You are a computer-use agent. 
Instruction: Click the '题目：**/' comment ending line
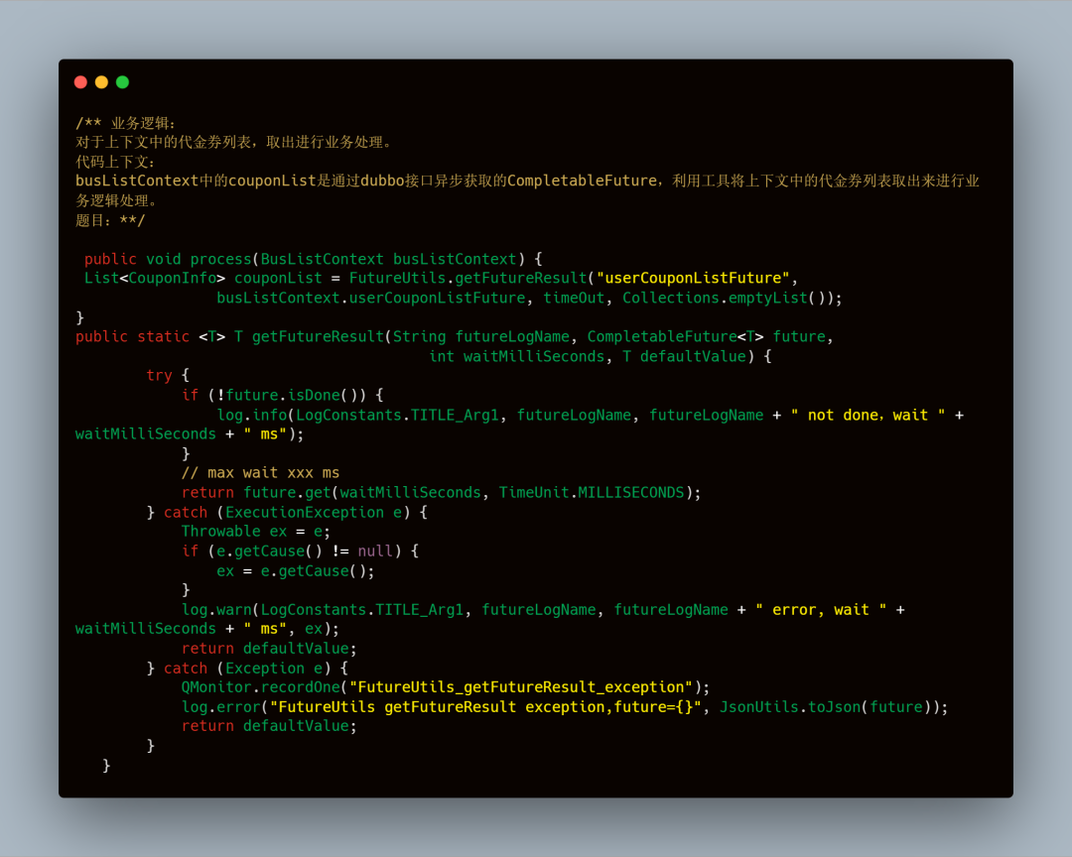(x=110, y=220)
